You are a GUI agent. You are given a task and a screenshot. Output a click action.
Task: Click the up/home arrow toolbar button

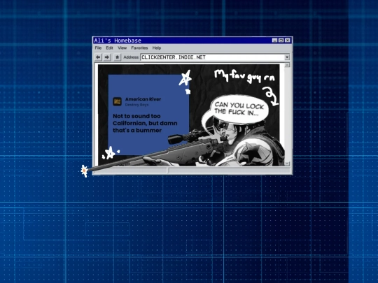117,57
